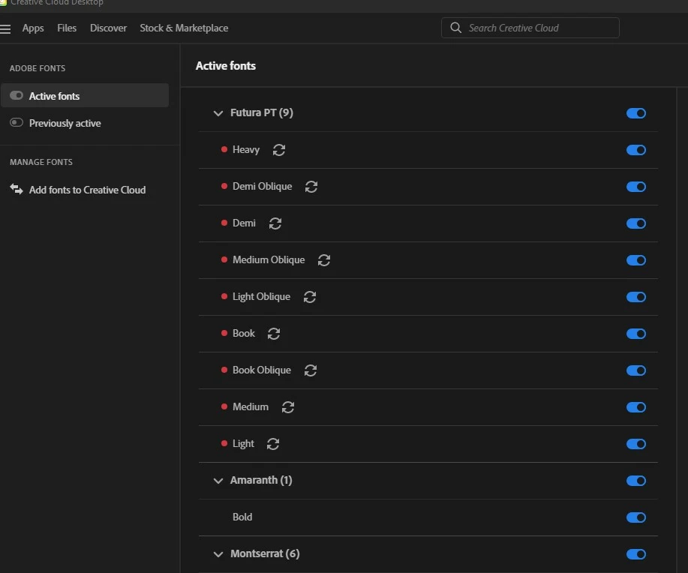The image size is (688, 573).
Task: Open the Stock & Marketplace tab
Action: (x=184, y=28)
